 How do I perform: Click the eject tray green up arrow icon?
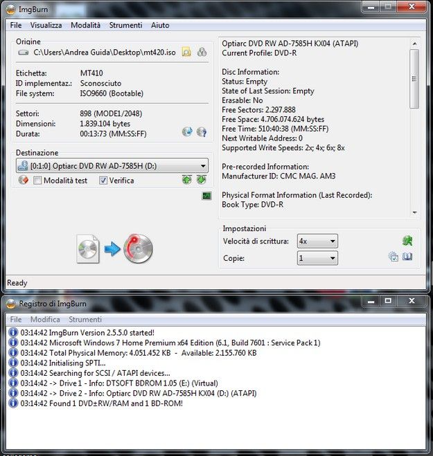[x=187, y=180]
